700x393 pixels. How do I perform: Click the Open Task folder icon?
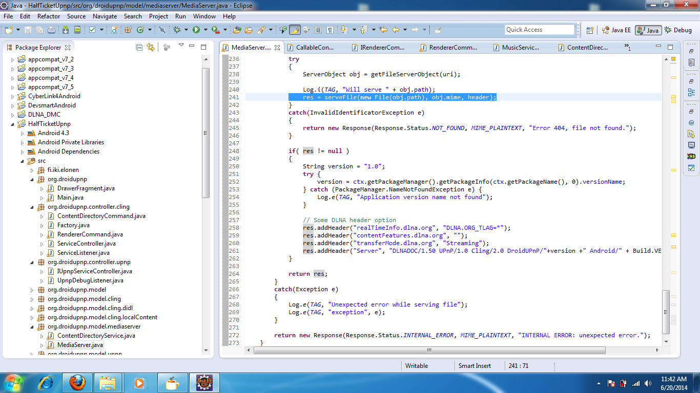(x=249, y=30)
